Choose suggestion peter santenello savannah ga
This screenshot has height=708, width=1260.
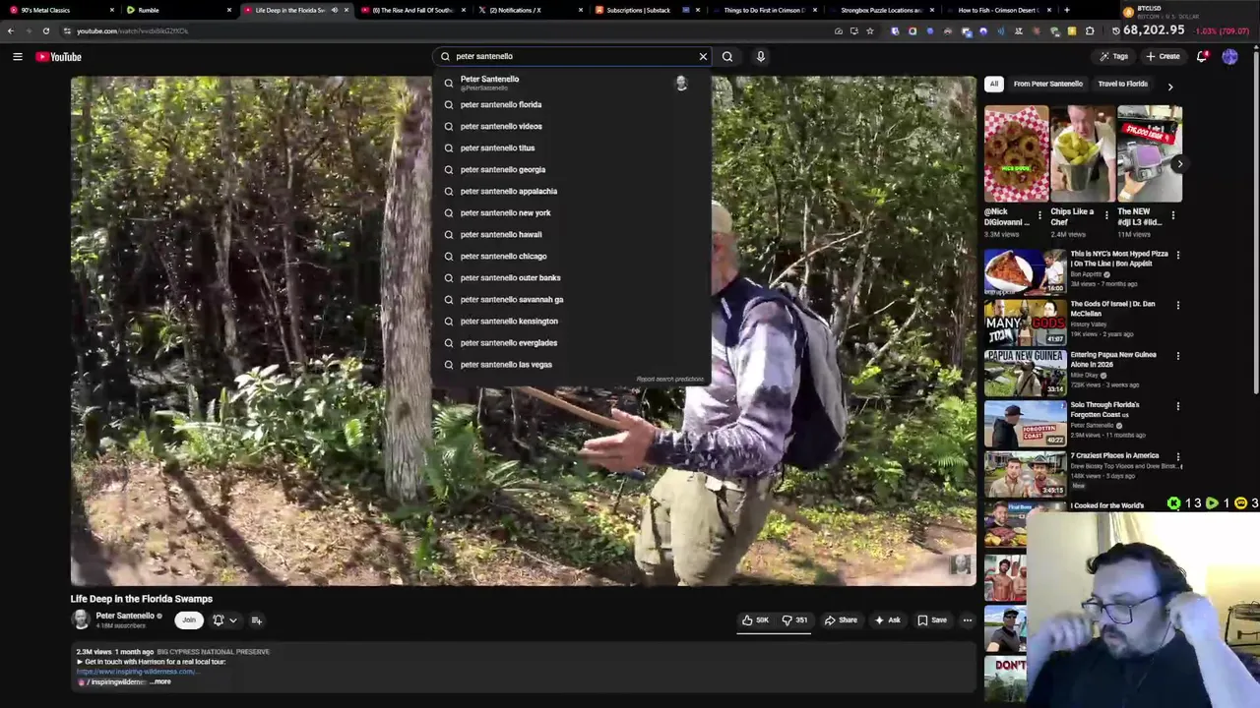pyautogui.click(x=571, y=299)
